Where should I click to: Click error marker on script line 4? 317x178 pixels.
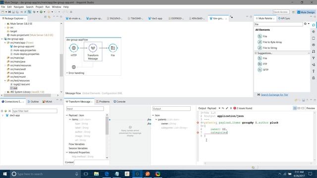tap(198, 123)
